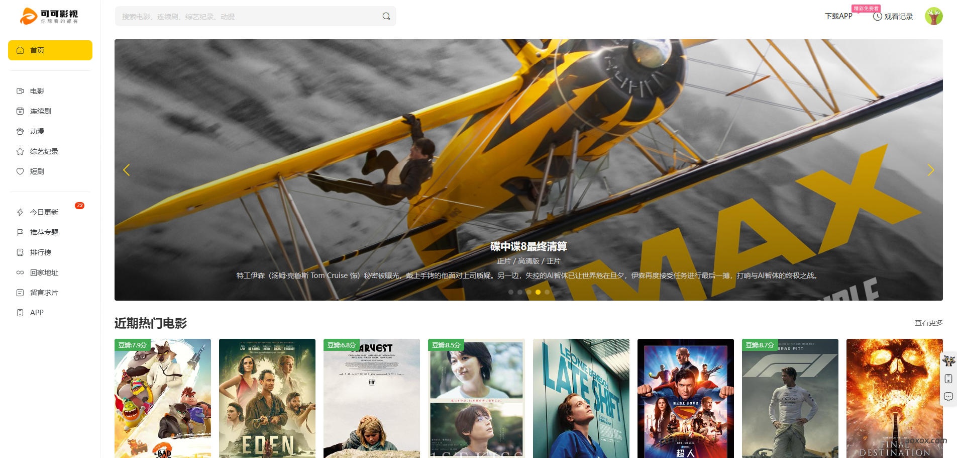The width and height of the screenshot is (957, 458).
Task: Click the floating mascot icon on right
Action: click(948, 360)
